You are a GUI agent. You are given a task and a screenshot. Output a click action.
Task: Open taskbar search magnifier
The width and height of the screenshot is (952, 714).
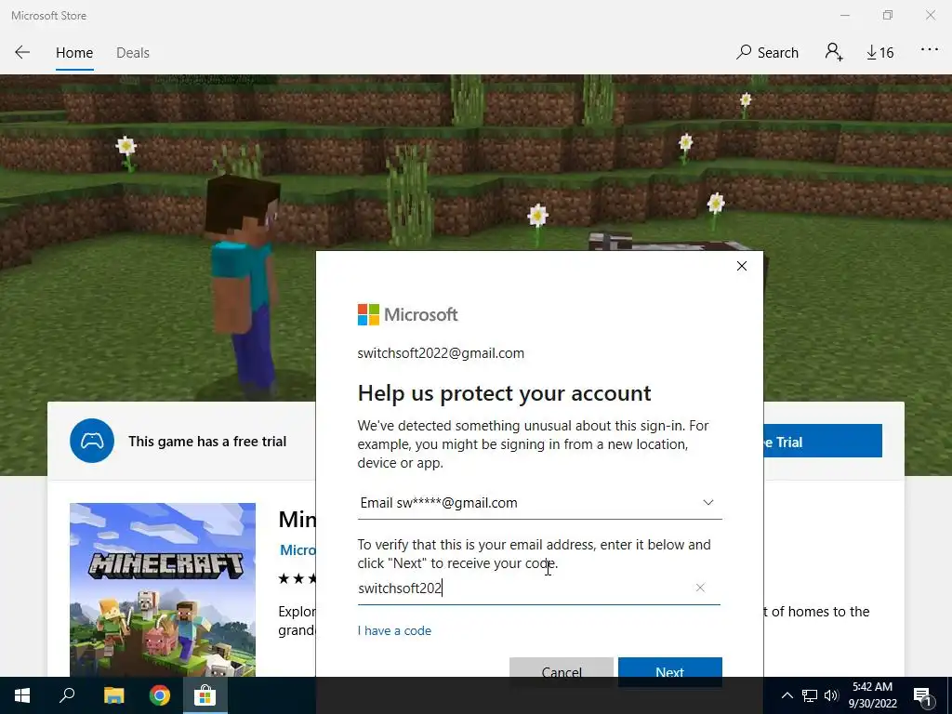[x=67, y=695]
